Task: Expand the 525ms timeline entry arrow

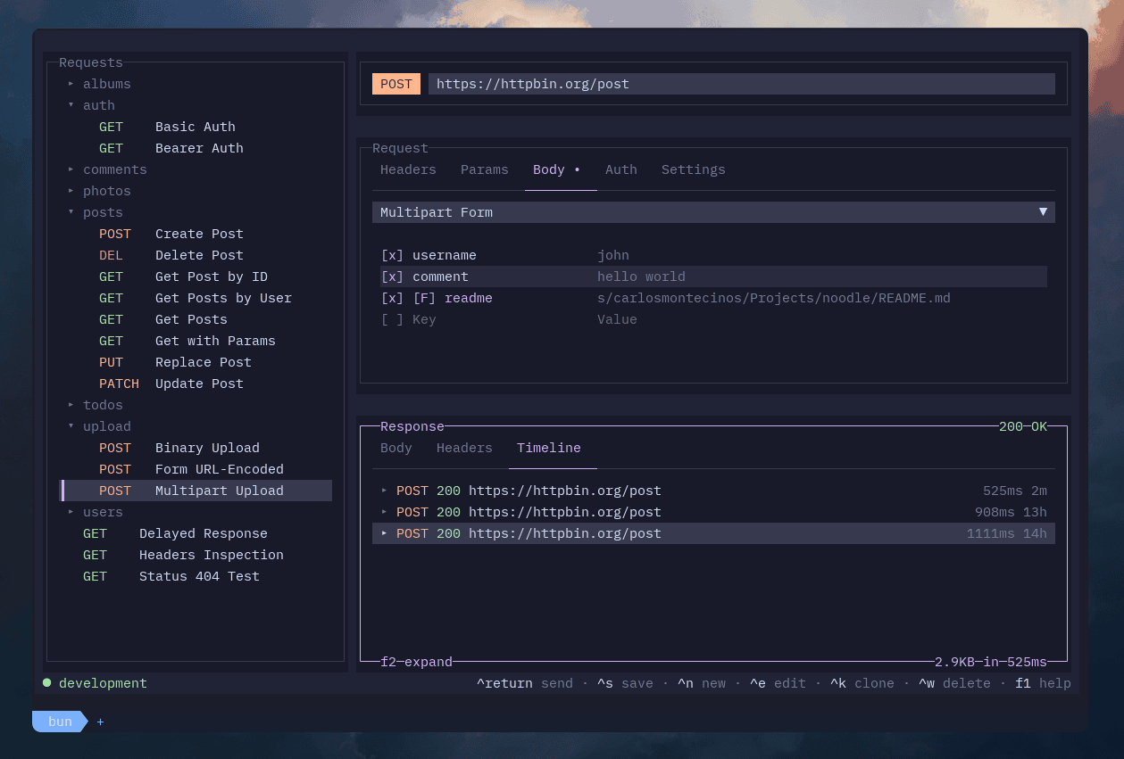Action: 384,491
